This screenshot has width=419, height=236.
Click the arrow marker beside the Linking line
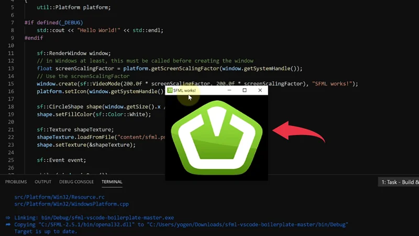(8, 218)
